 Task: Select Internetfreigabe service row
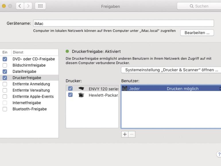click(29, 103)
